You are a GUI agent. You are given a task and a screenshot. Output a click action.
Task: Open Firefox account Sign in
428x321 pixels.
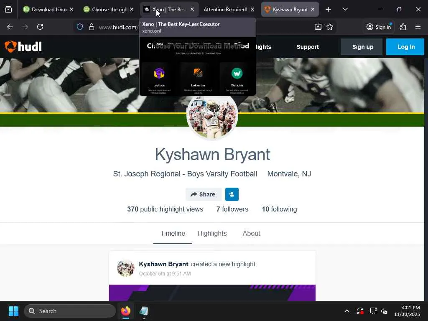pos(379,27)
